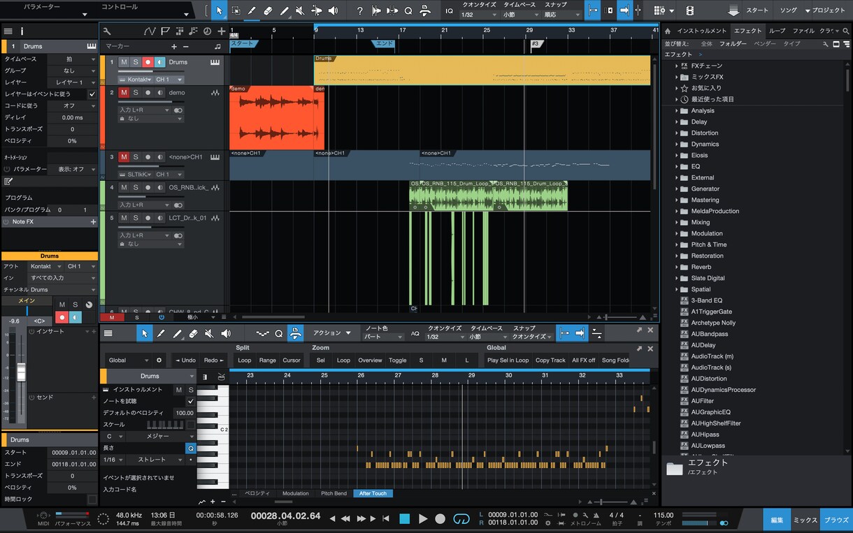Mute the demo track
The image size is (853, 533).
[124, 92]
